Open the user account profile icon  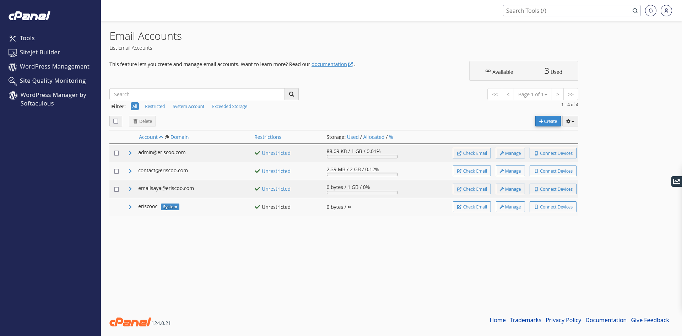[666, 11]
